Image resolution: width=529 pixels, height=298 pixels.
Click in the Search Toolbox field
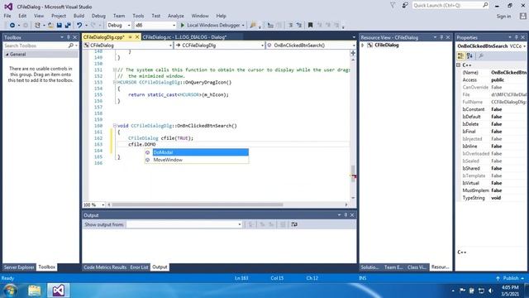(x=36, y=46)
